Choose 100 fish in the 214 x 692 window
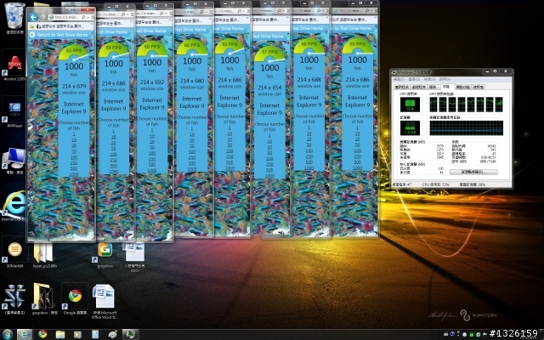This screenshot has width=544, height=340. (x=152, y=153)
